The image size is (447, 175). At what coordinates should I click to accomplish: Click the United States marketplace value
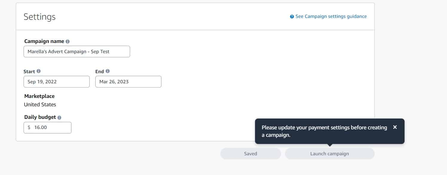pos(40,105)
